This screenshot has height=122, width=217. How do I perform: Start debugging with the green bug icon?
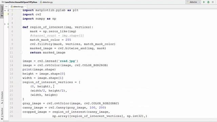coord(208,2)
